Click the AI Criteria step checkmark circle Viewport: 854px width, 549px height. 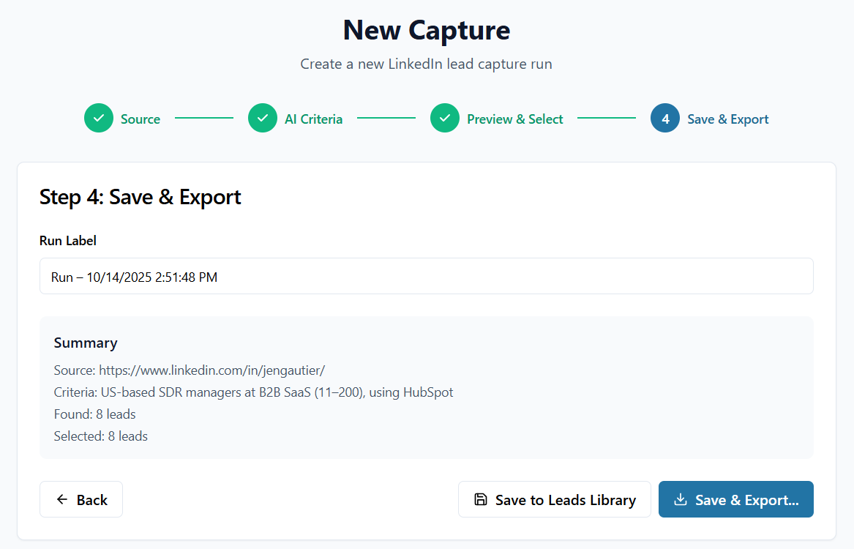pos(263,119)
